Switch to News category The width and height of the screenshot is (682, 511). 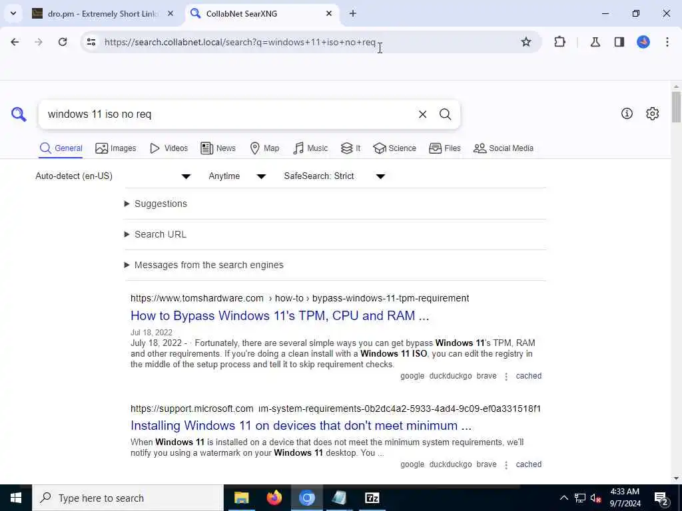coord(218,148)
